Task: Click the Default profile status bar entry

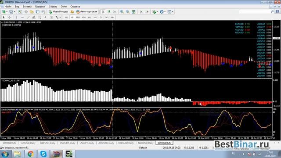Action: 143,148
